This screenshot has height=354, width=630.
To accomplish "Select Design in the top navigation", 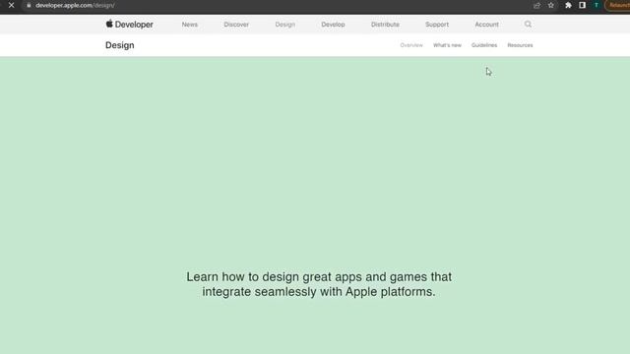I will click(x=285, y=25).
